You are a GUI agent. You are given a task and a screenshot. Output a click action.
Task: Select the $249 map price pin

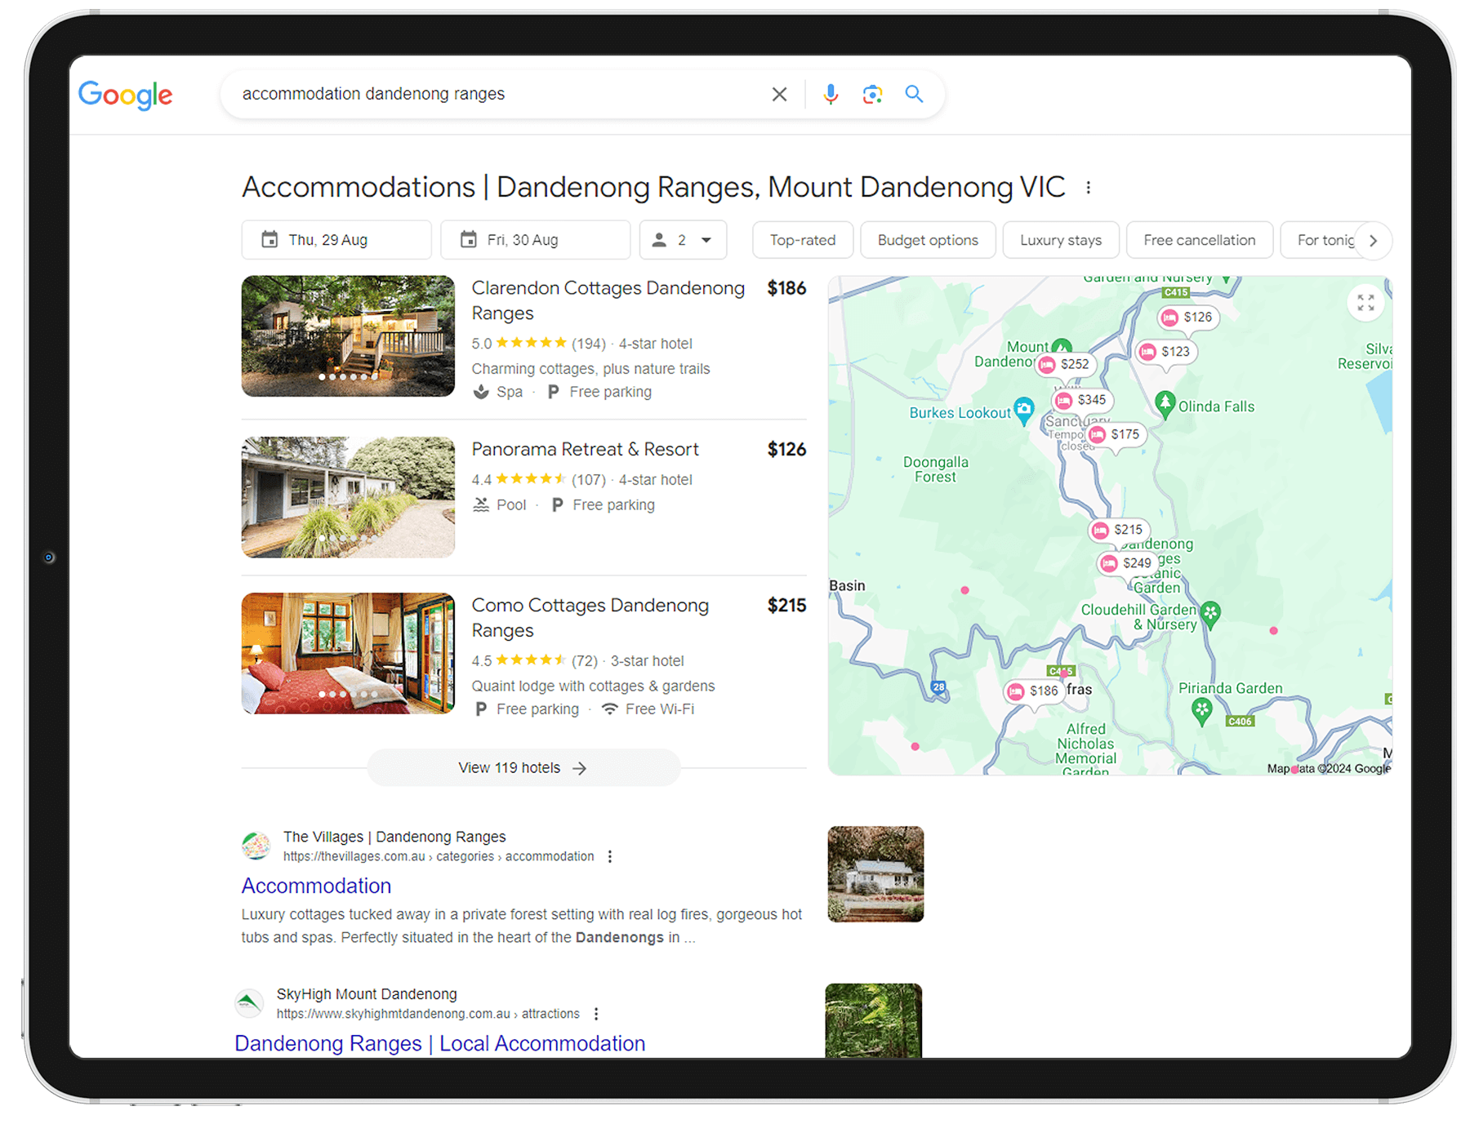pyautogui.click(x=1127, y=563)
